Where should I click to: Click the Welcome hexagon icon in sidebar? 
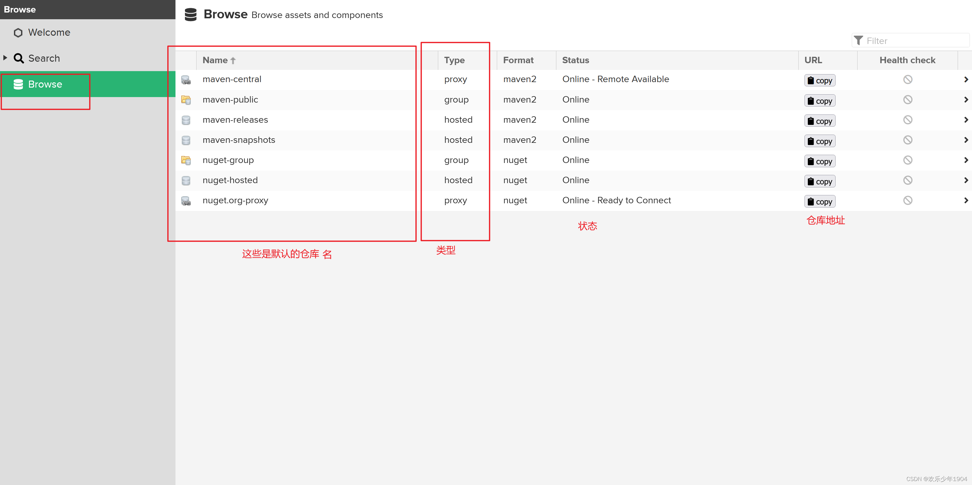coord(18,33)
